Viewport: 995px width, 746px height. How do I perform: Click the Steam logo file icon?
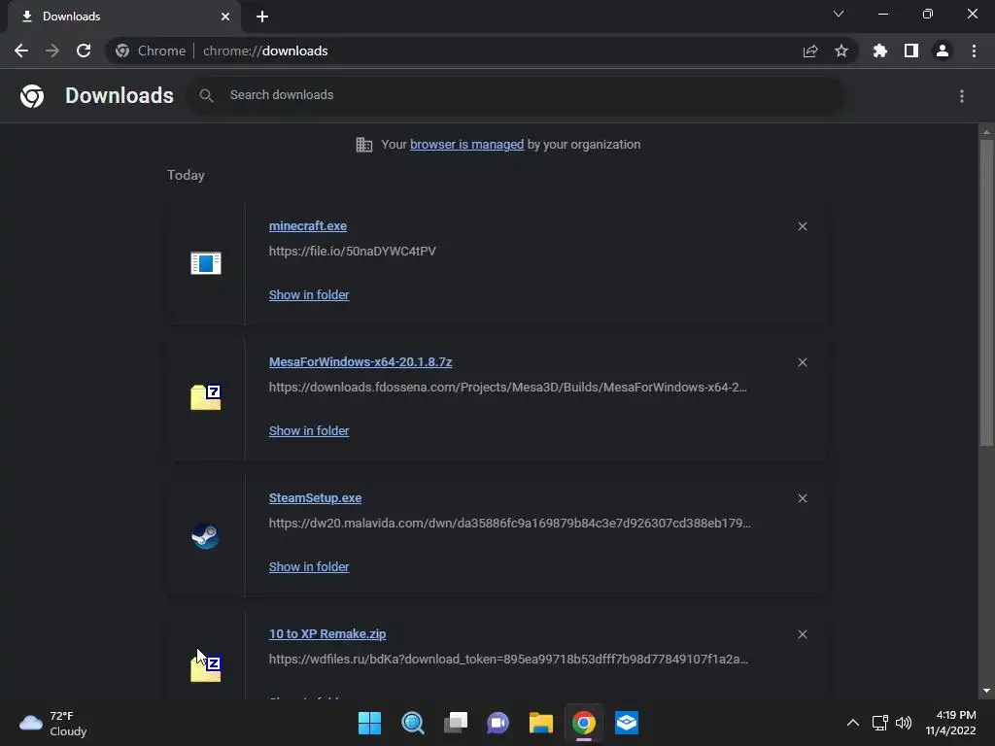tap(206, 536)
